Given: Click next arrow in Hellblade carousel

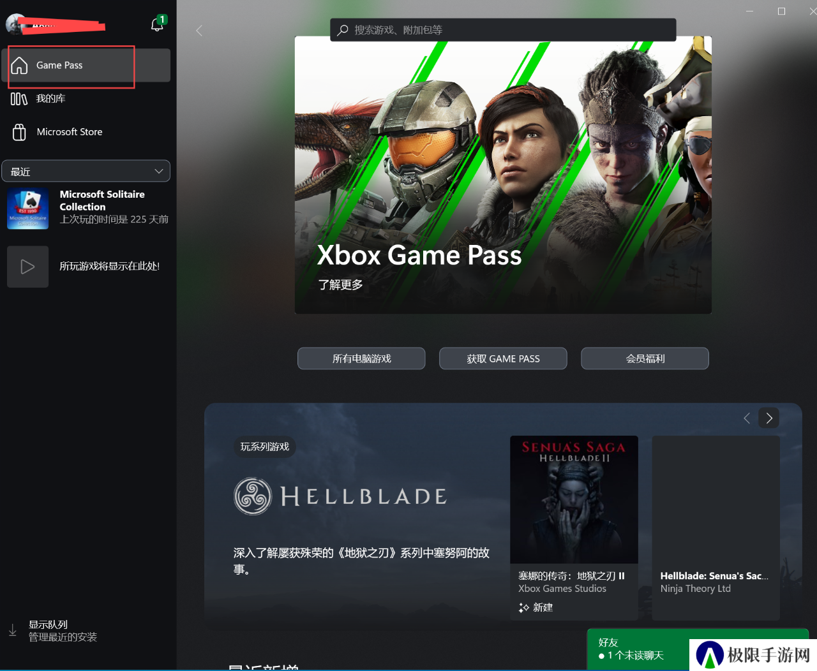Looking at the screenshot, I should (769, 418).
